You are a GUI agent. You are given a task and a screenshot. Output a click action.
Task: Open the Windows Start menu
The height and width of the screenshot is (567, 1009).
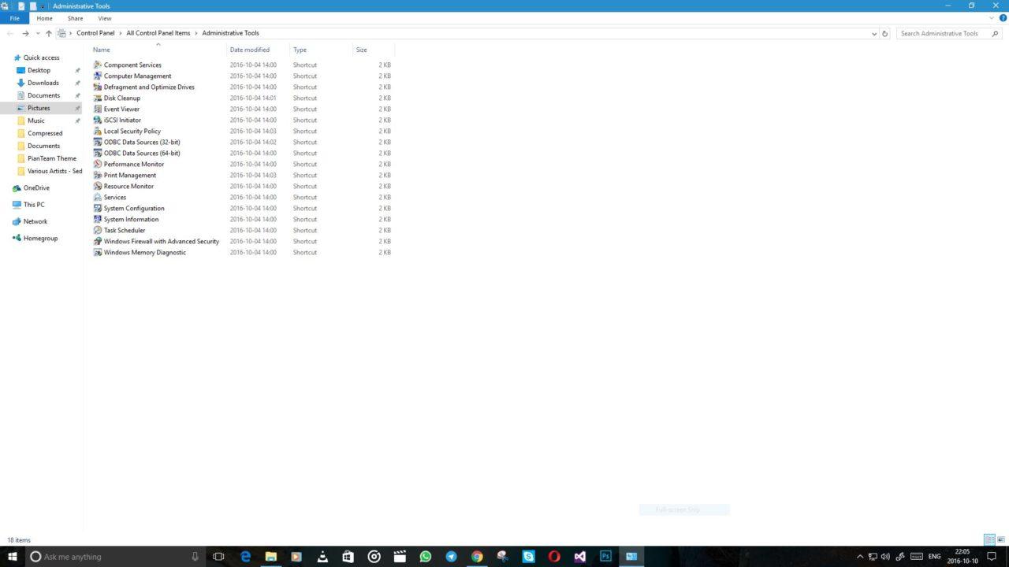[13, 556]
